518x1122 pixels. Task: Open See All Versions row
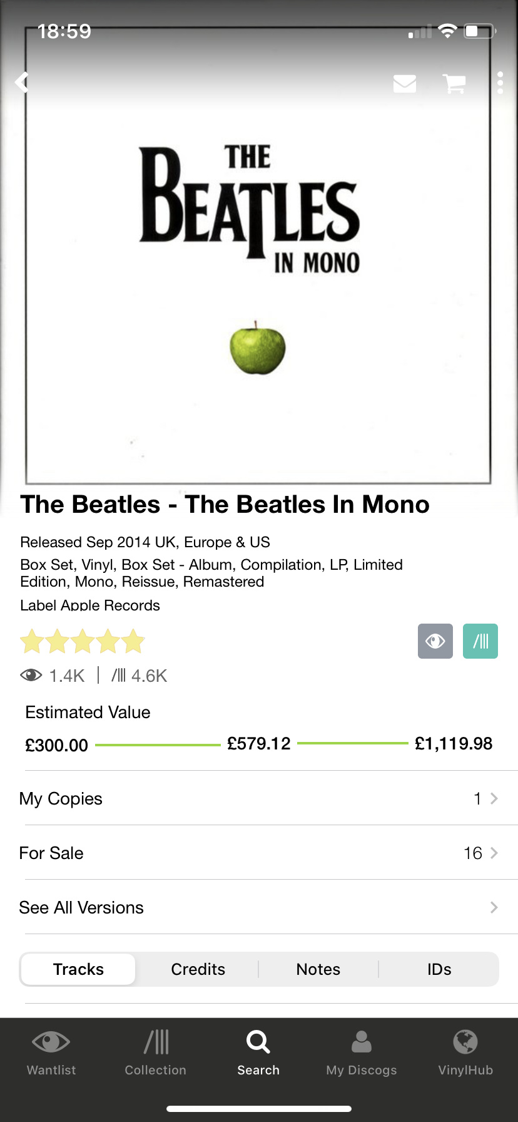[259, 907]
